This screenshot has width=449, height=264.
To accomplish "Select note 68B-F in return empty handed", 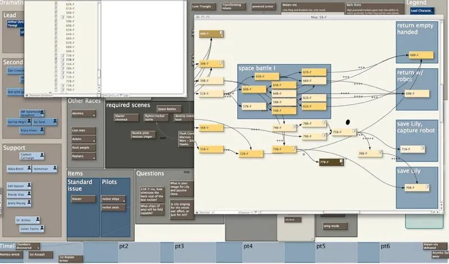I will (421, 55).
